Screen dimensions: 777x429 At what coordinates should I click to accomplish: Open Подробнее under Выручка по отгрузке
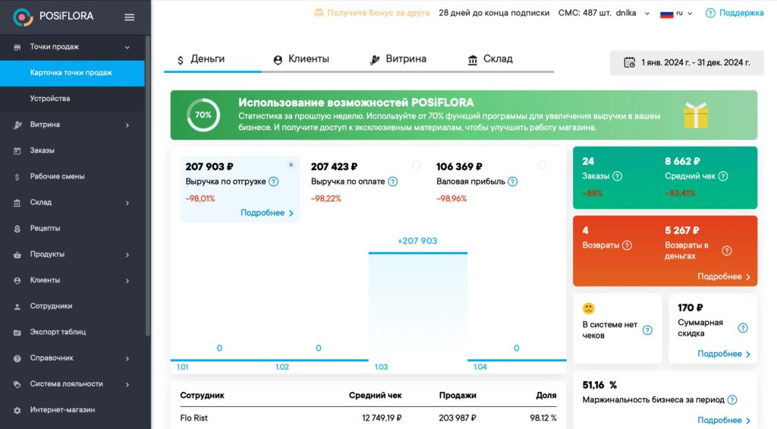tap(267, 213)
